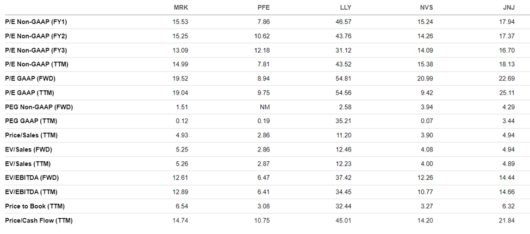Select the P/E Non-GAAP (FY1) row label

click(36, 22)
